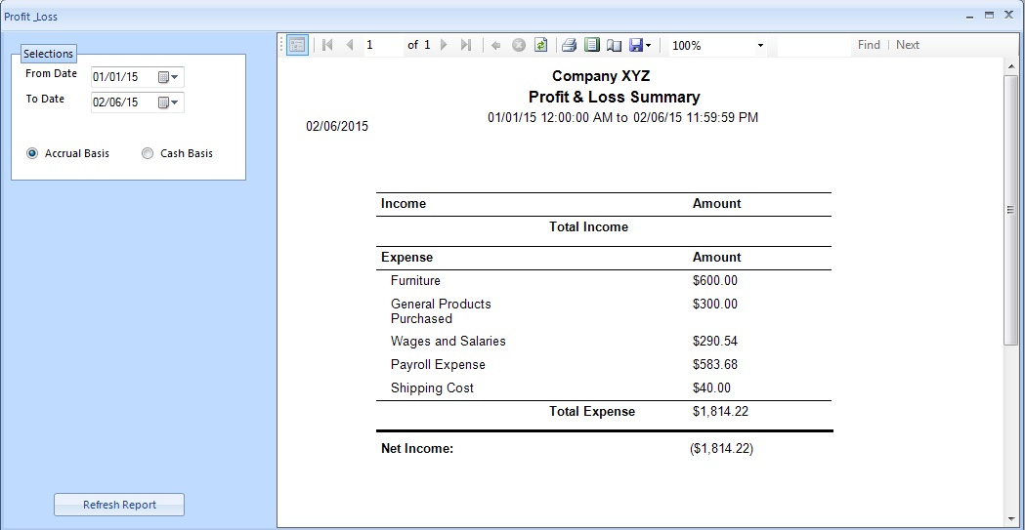Open page setup for the report

(614, 45)
